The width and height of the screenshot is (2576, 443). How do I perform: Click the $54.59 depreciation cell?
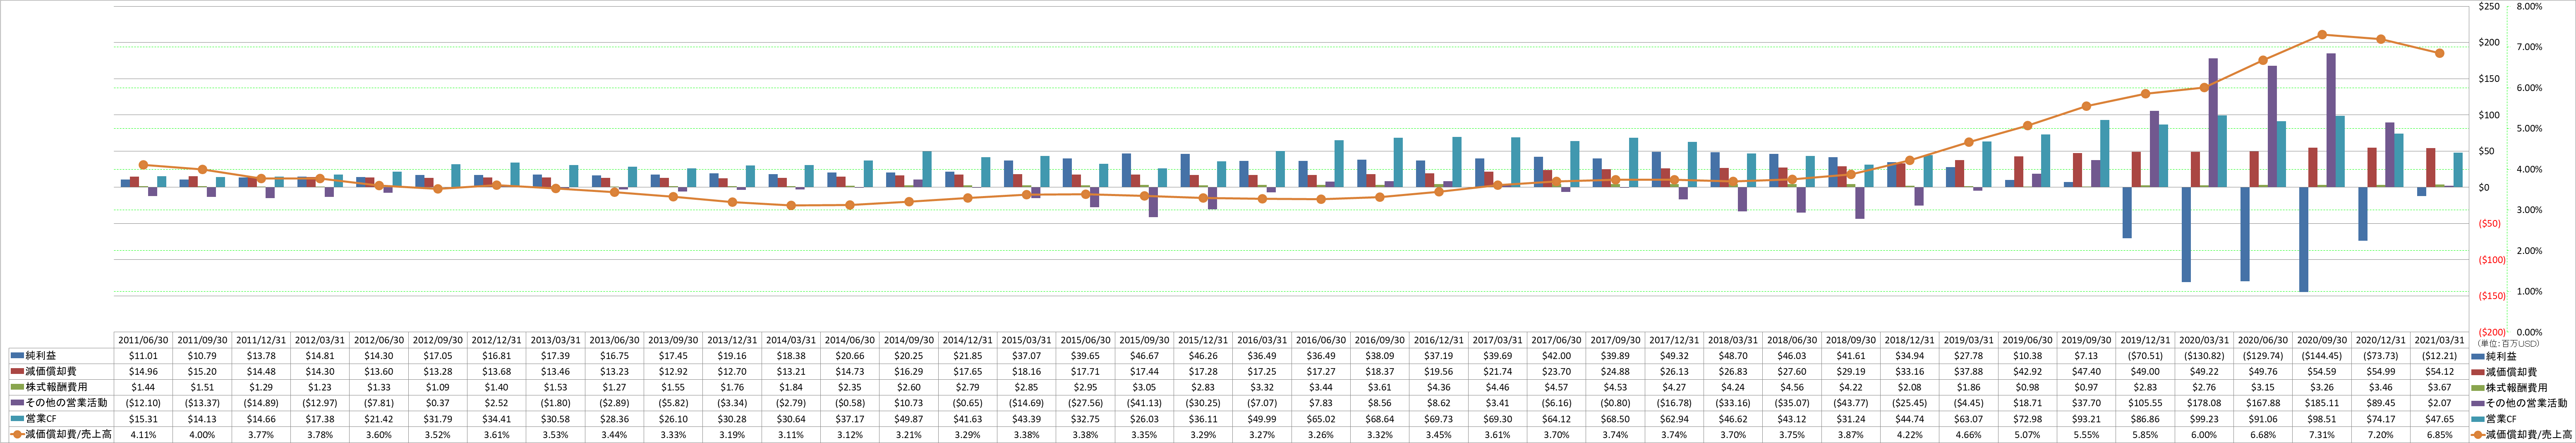coord(2322,372)
